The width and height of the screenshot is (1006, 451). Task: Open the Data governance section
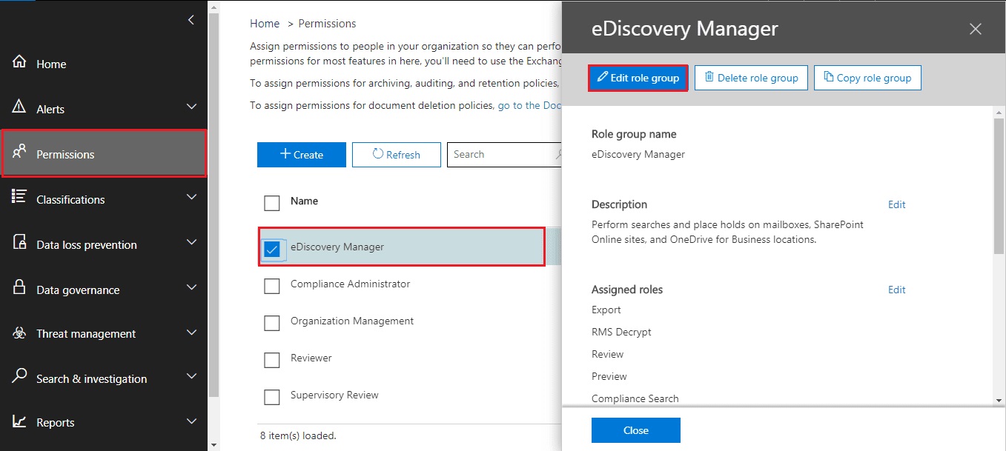tap(77, 289)
